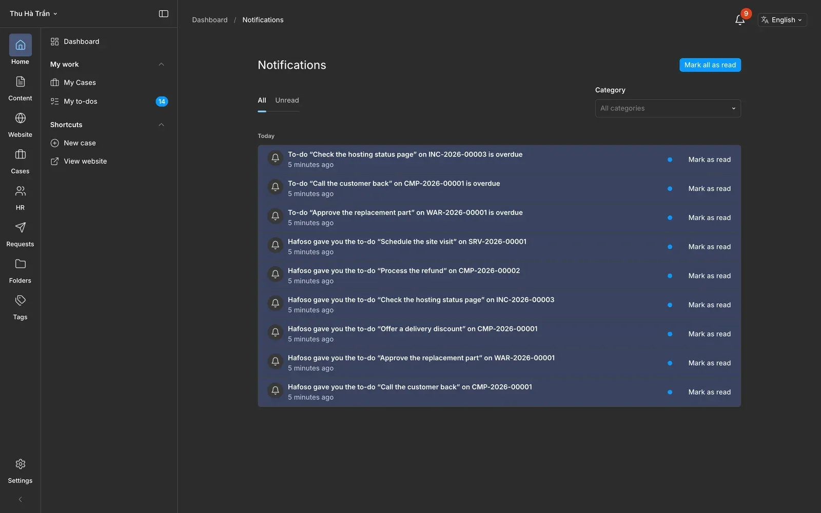Viewport: 821px width, 513px height.
Task: Switch to the Unread notifications tab
Action: tap(287, 101)
